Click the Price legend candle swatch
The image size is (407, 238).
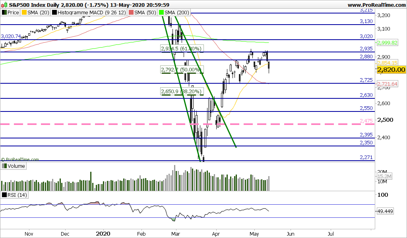click(4, 12)
